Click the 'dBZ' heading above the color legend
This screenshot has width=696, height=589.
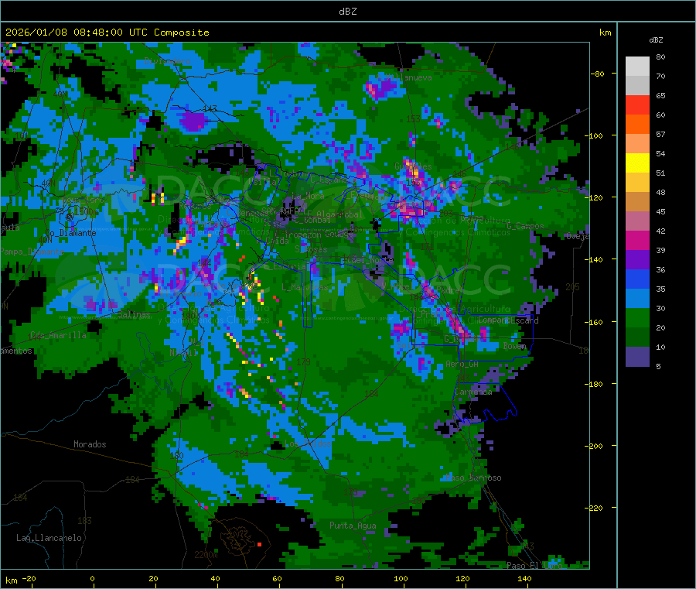656,40
